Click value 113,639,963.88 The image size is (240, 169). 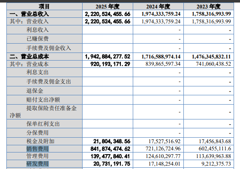[x=214, y=156]
